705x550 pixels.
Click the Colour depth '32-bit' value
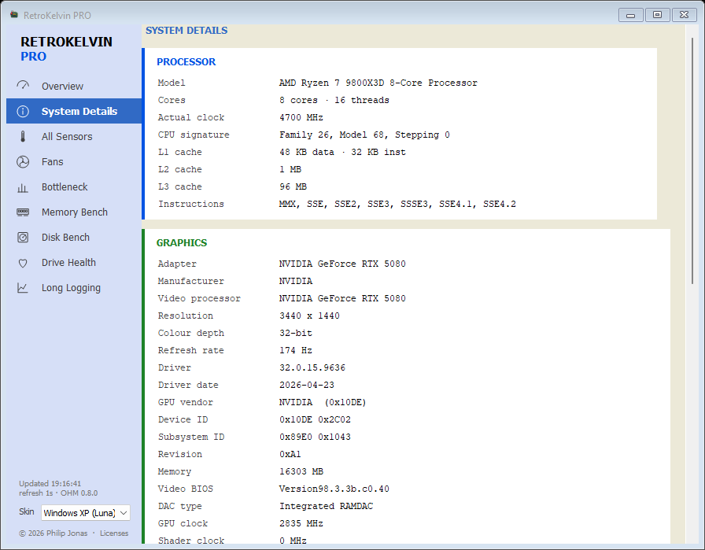tap(295, 333)
